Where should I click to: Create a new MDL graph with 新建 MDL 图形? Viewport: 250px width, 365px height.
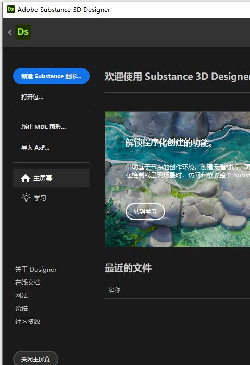[43, 127]
